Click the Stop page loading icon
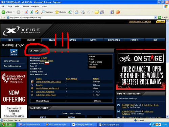 (x=26, y=12)
